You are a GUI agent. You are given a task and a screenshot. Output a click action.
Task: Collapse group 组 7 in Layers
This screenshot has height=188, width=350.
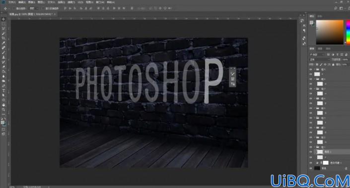point(315,89)
